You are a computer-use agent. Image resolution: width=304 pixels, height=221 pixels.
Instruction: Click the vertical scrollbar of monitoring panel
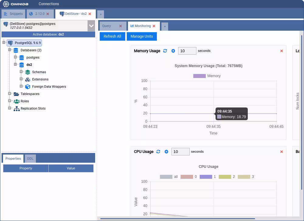pos(302,112)
